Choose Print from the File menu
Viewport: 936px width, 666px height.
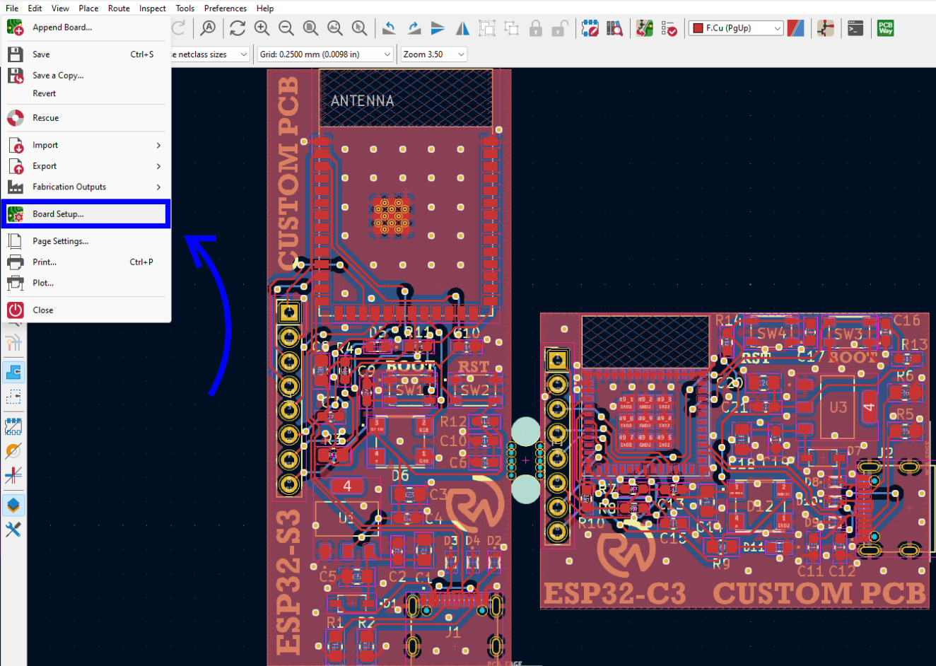(86, 262)
